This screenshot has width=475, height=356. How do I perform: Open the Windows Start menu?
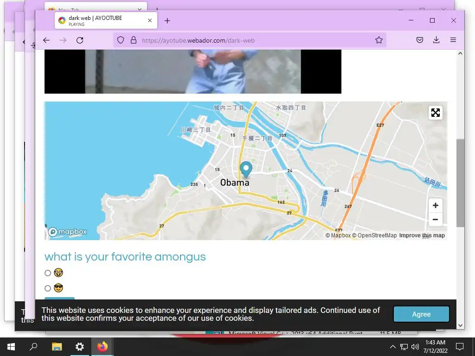click(x=11, y=347)
